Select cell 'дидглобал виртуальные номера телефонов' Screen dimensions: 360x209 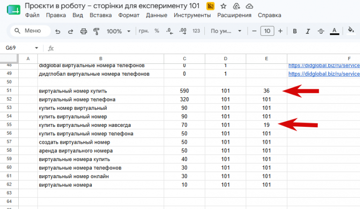(x=101, y=74)
